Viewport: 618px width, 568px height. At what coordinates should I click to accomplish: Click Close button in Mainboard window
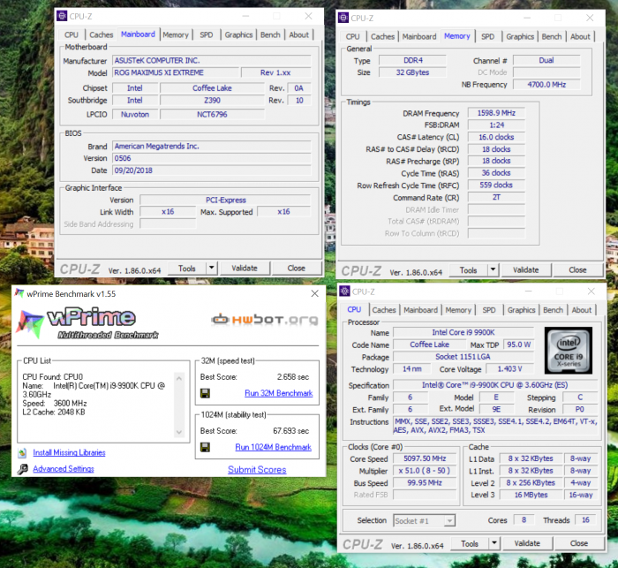click(x=296, y=269)
